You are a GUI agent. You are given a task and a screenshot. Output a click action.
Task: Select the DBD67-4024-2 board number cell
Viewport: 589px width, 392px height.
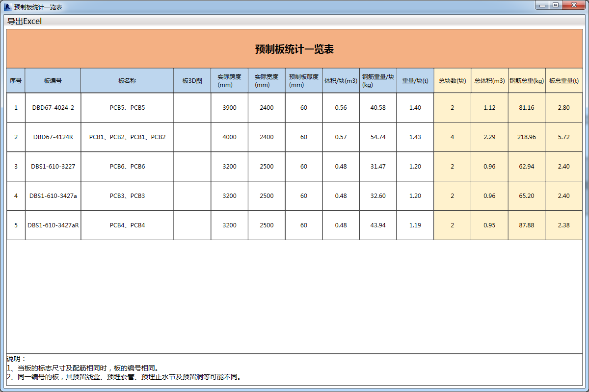[x=53, y=108]
